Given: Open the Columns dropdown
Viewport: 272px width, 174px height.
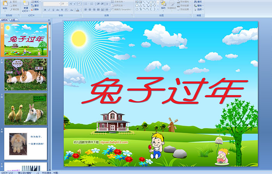Looking at the screenshot, I should point(108,10).
